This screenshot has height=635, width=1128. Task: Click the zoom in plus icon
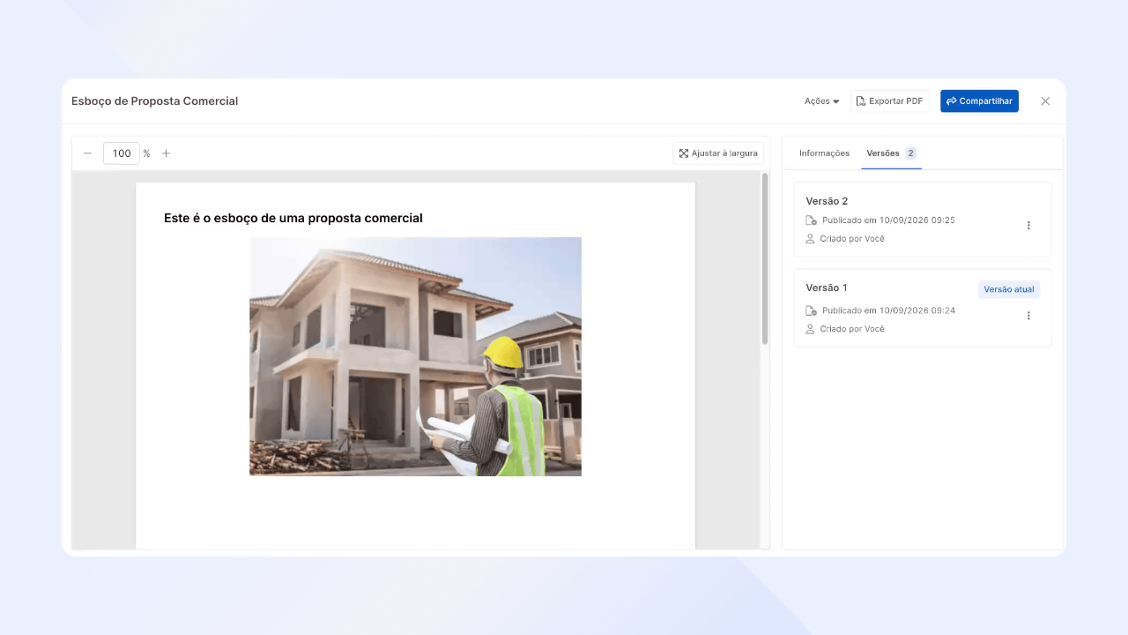pos(166,153)
